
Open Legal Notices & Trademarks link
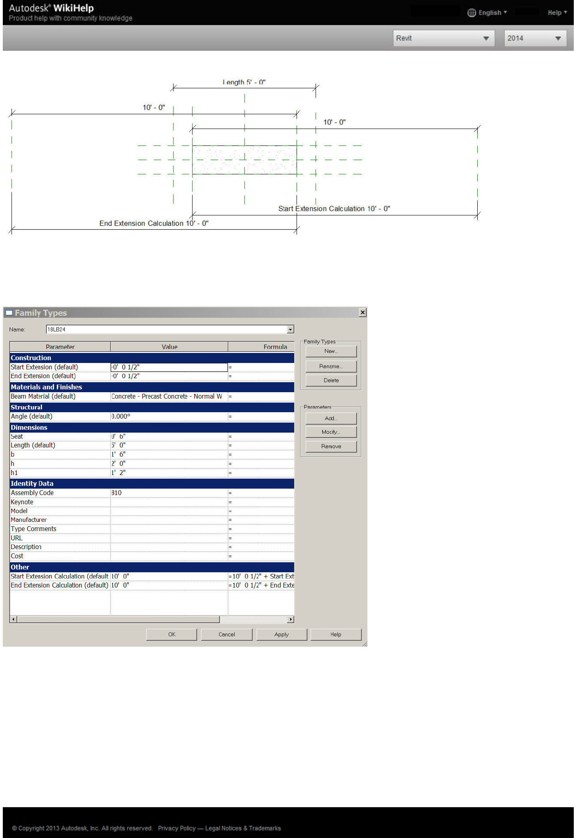[x=243, y=828]
